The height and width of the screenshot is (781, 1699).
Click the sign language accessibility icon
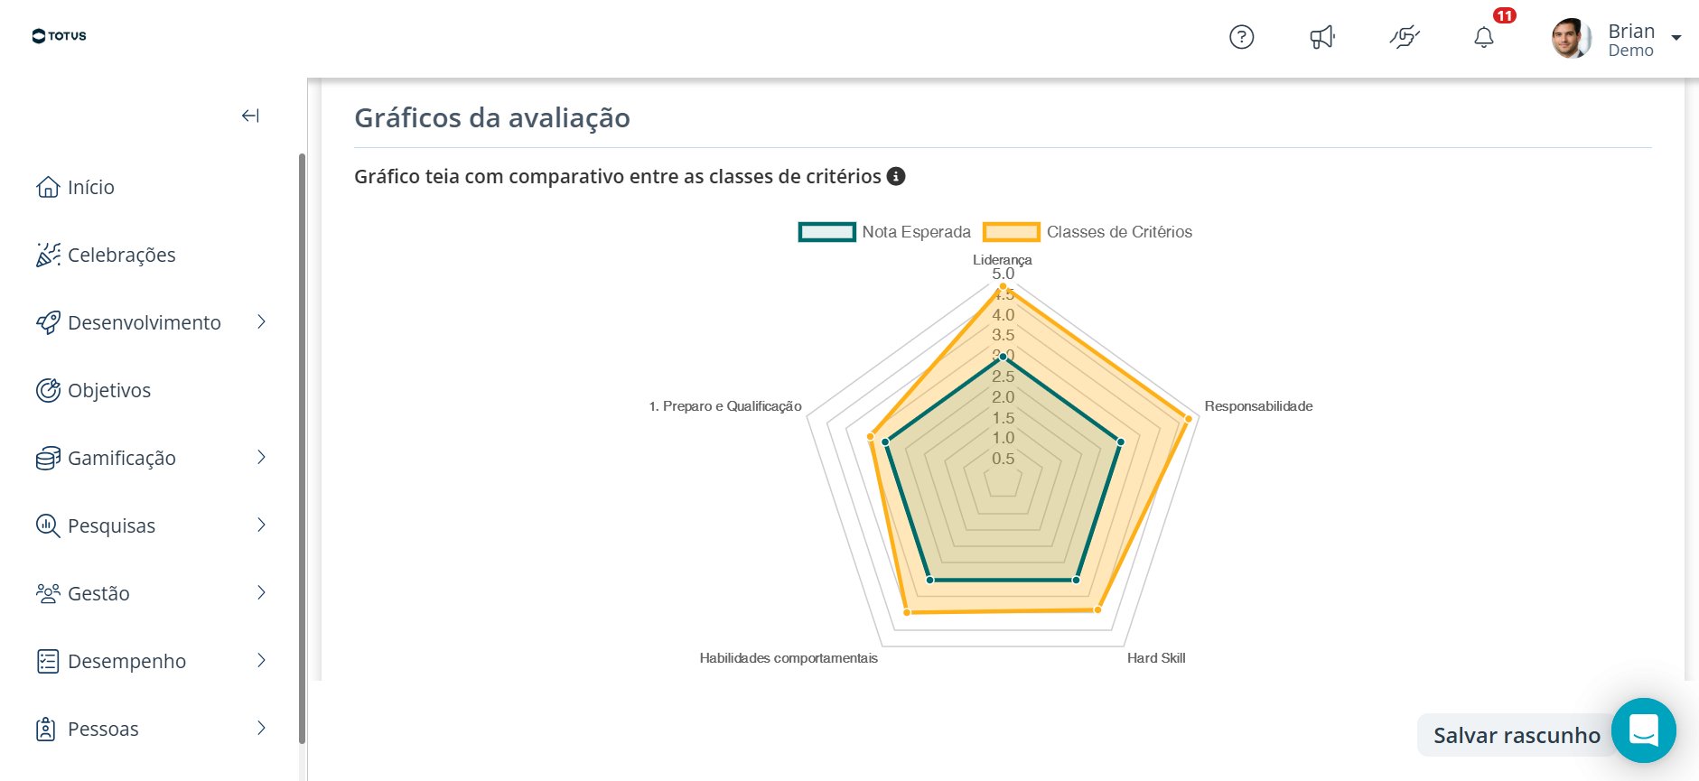(x=1405, y=37)
